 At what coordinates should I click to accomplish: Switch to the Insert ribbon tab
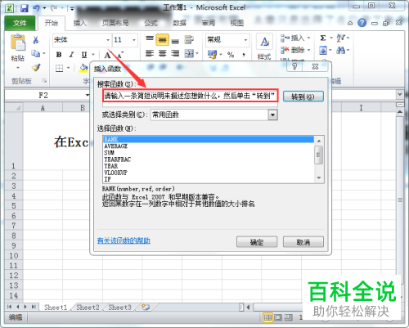coord(80,23)
